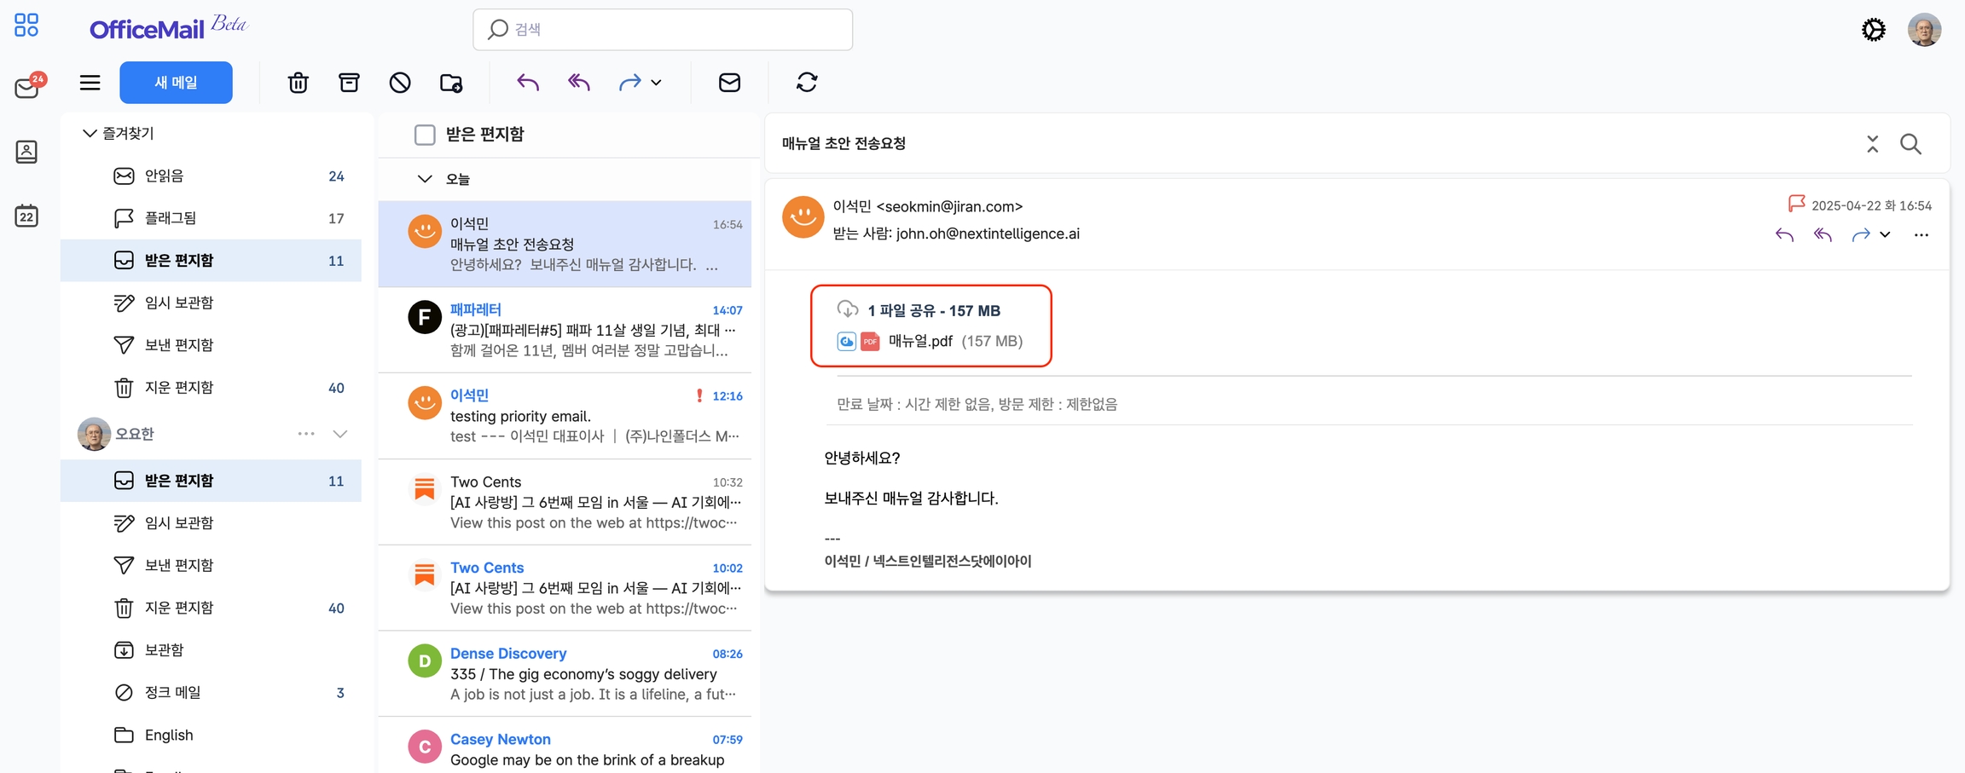Screen dimensions: 1965x773
Task: Open the forward dropdown arrow in toolbar
Action: 656,83
